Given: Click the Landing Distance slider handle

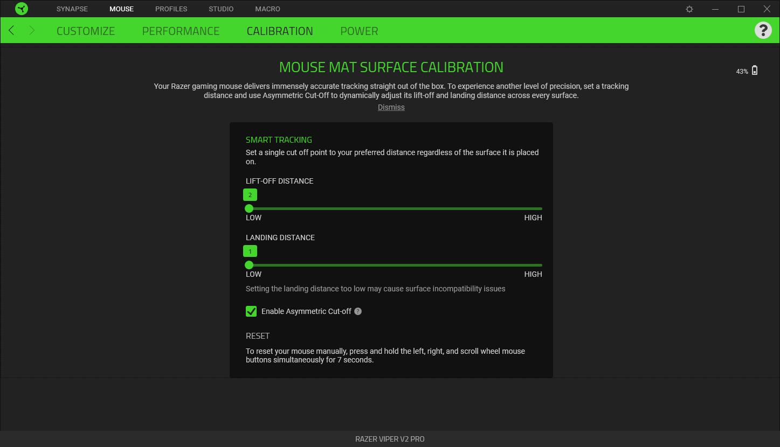Looking at the screenshot, I should (249, 265).
